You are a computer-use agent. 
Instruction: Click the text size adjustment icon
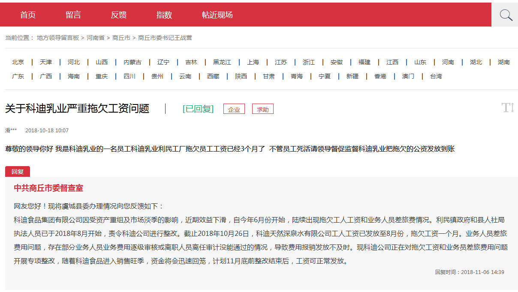coord(508,107)
